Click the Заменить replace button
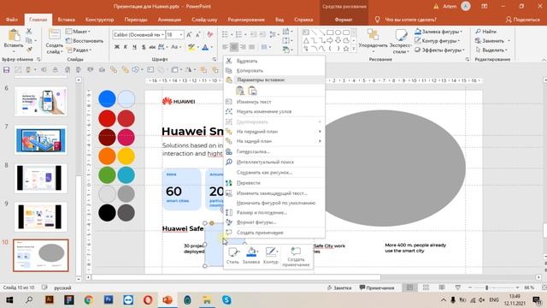The image size is (547, 308). click(x=493, y=41)
